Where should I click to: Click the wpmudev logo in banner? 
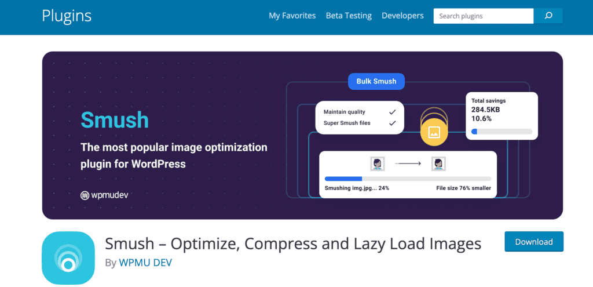click(x=104, y=195)
